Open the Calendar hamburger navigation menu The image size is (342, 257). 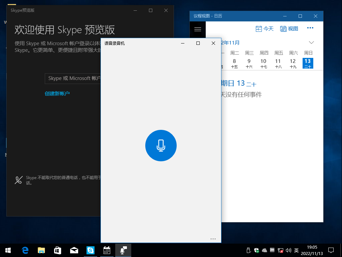[x=198, y=29]
